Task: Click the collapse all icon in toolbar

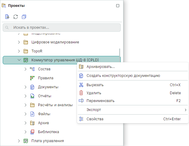Action: pos(24,17)
